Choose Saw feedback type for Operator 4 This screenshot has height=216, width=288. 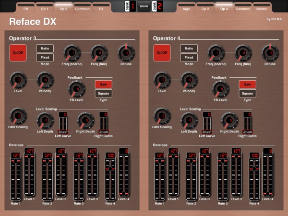click(247, 84)
